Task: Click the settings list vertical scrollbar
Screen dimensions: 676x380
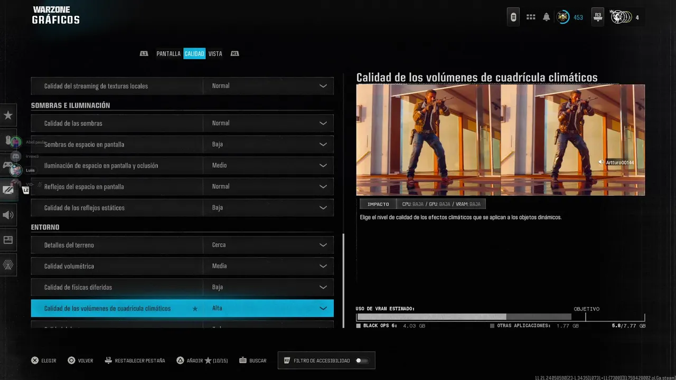Action: (x=343, y=280)
